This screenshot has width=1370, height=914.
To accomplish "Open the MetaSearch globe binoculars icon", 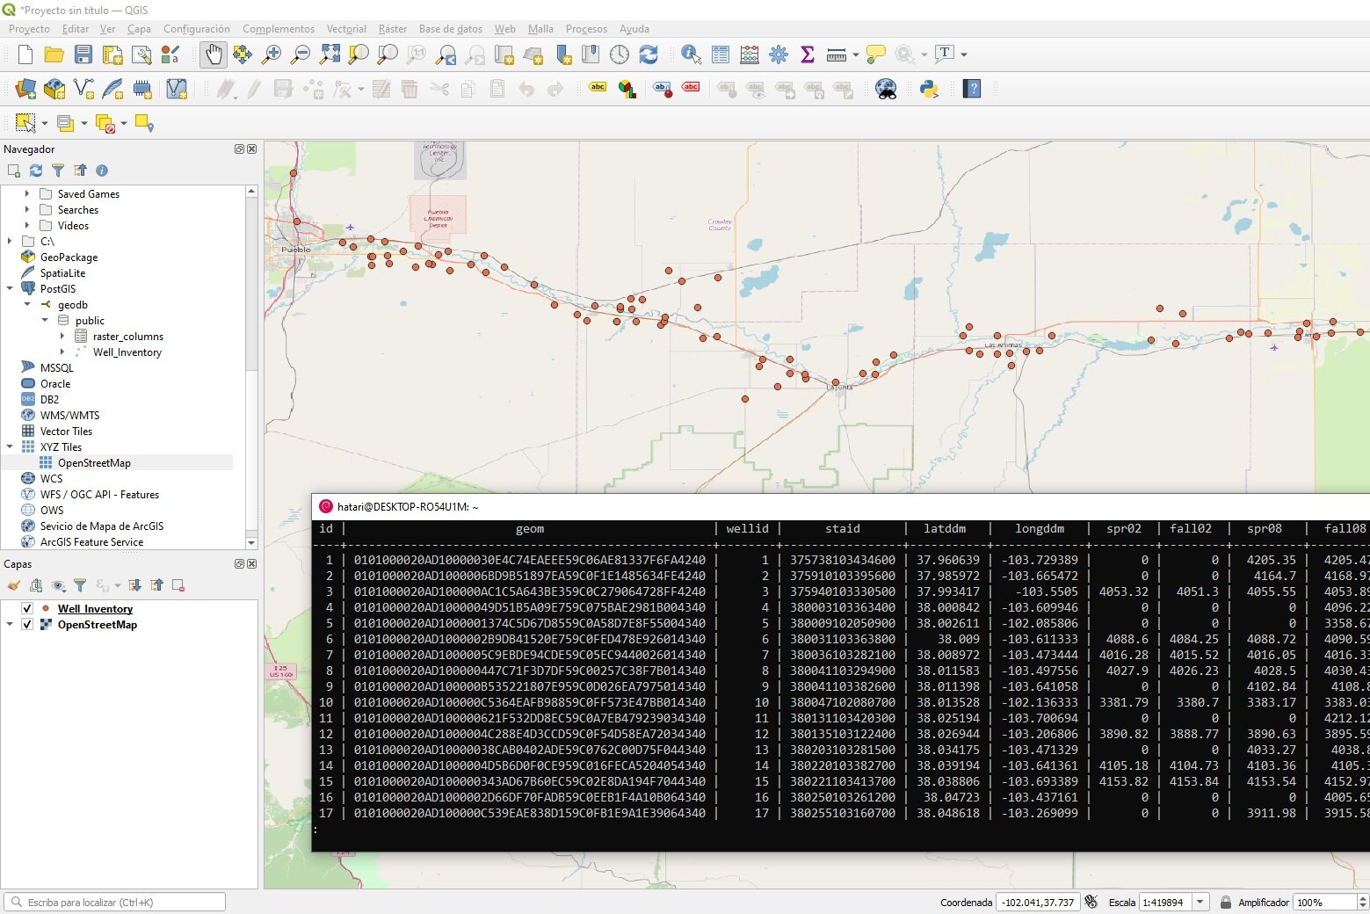I will tap(886, 89).
